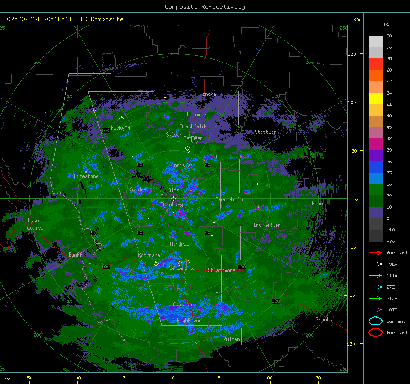Image resolution: width=410 pixels, height=384 pixels.
Task: Click the orange 111V arrow legend icon
Action: pos(375,275)
